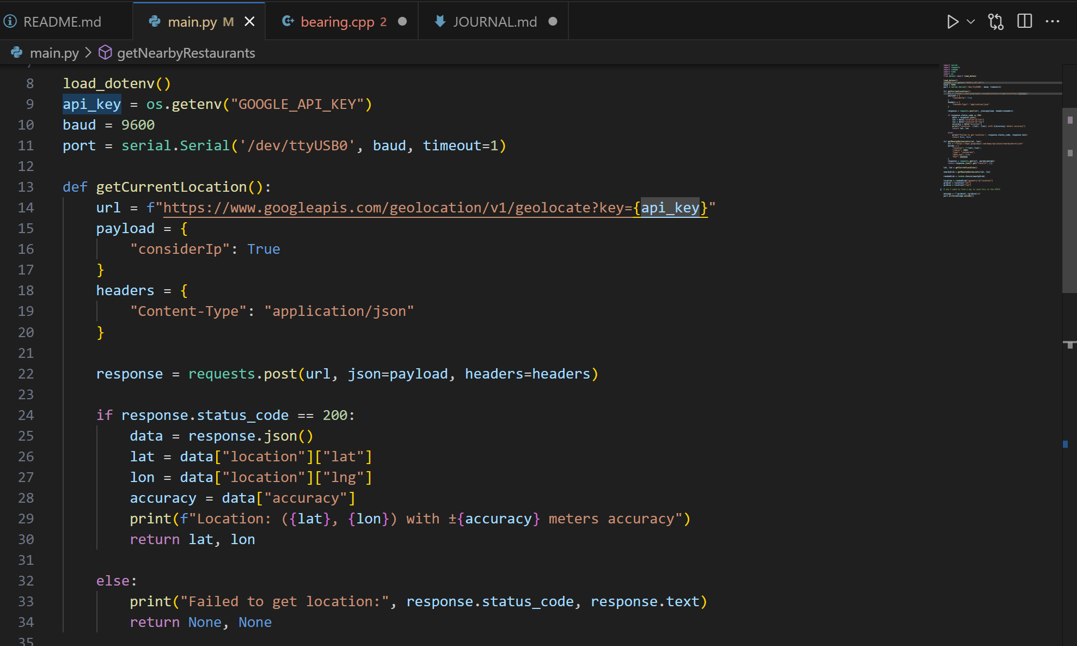Open the getNearbyRestaurants breadcrumb dropdown
The image size is (1077, 646).
point(186,52)
